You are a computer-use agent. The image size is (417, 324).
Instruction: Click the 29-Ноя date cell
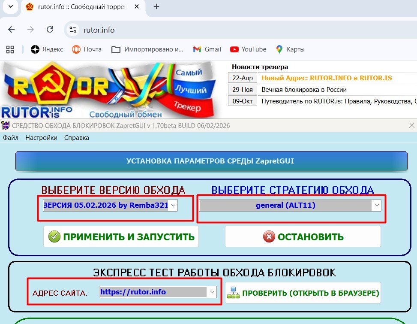click(243, 89)
